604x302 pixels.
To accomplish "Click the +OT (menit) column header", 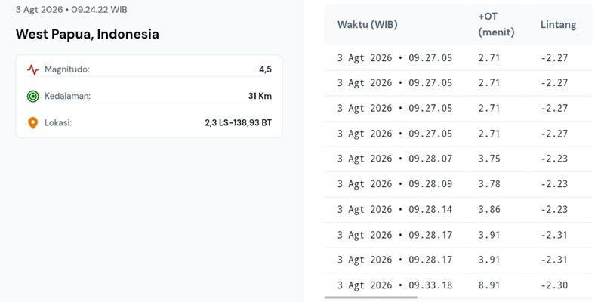I will 496,25.
